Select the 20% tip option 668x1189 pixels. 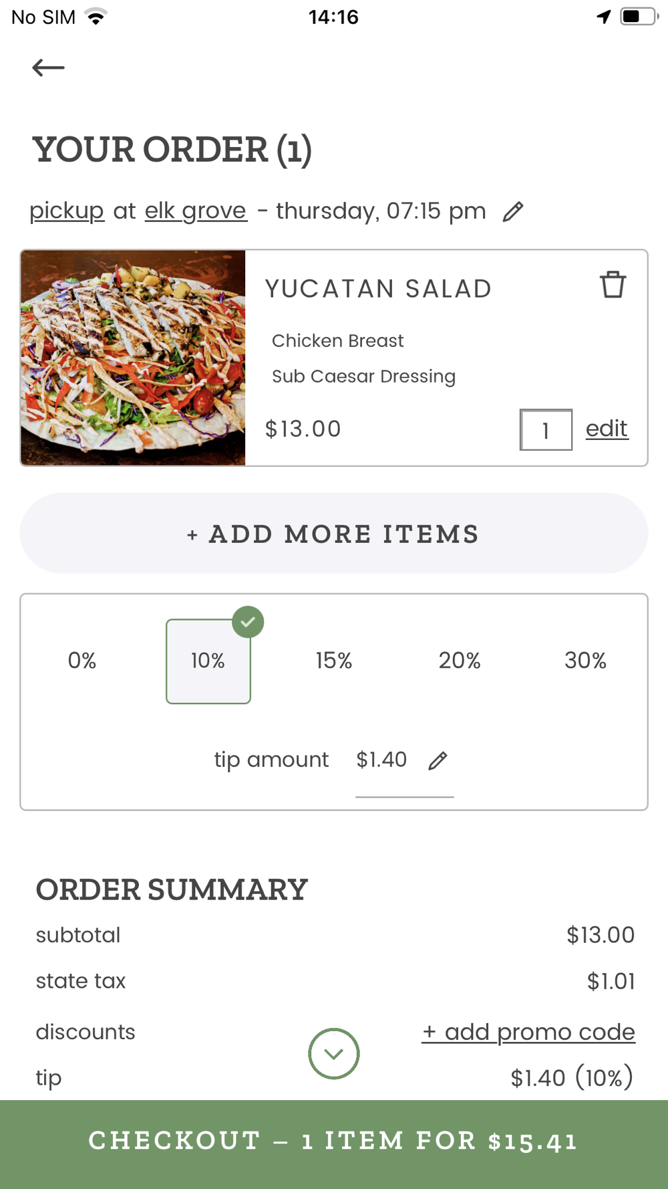pyautogui.click(x=460, y=661)
